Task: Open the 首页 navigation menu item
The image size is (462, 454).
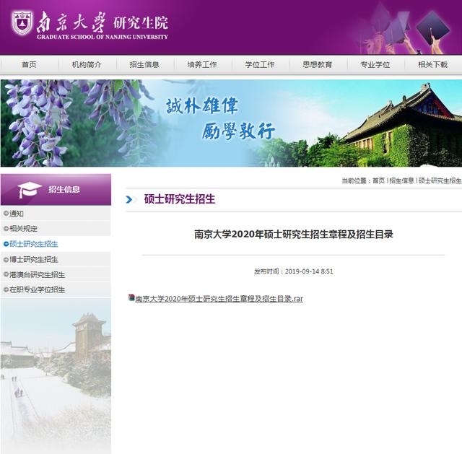Action: 29,64
